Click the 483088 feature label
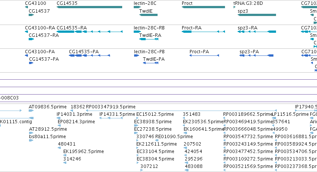This screenshot has width=317, height=172. pos(194,166)
